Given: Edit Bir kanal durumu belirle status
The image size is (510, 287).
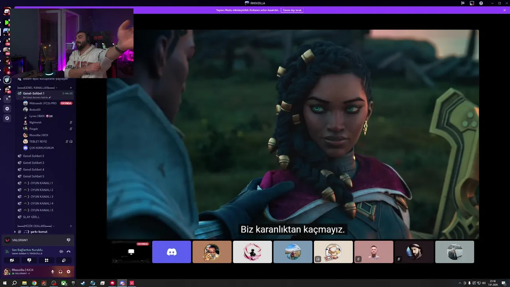Looking at the screenshot, I should pos(37,97).
